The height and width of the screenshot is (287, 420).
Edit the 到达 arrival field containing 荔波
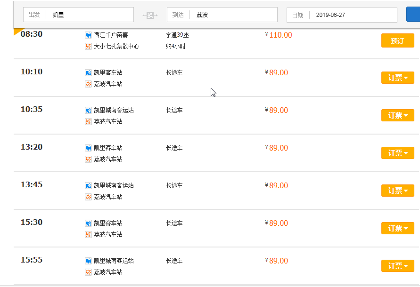222,15
